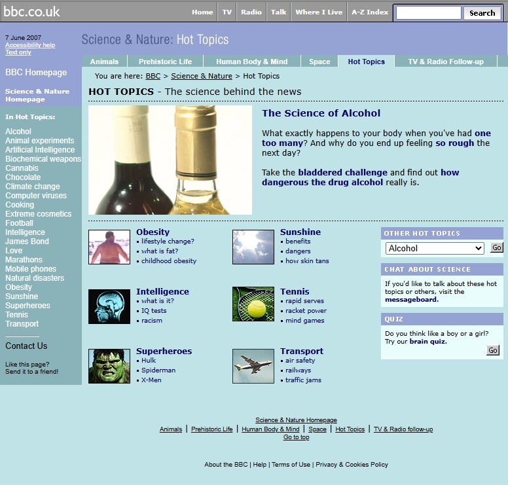This screenshot has height=485, width=508.
Task: Open the A-Z Index top menu item
Action: point(370,12)
